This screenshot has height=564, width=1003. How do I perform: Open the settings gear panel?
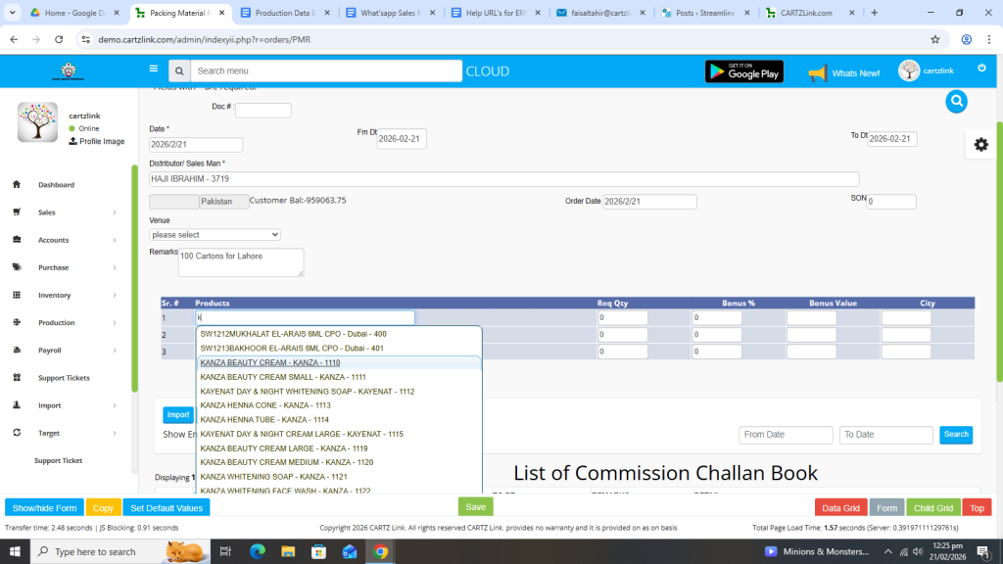point(980,144)
